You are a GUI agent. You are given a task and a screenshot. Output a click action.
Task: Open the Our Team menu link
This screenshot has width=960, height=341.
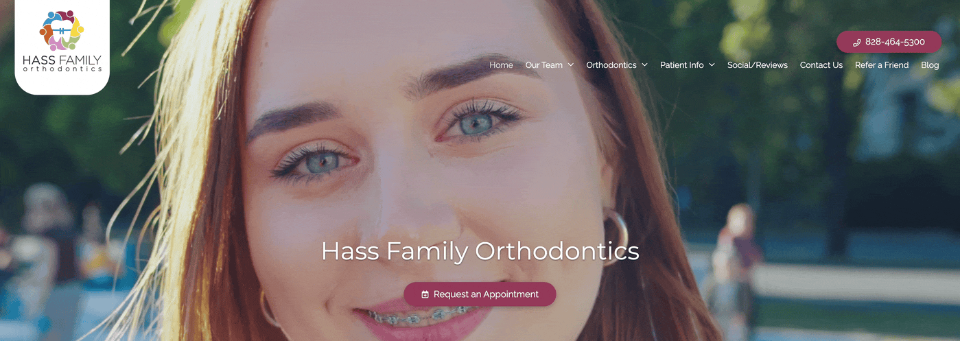[x=543, y=65]
